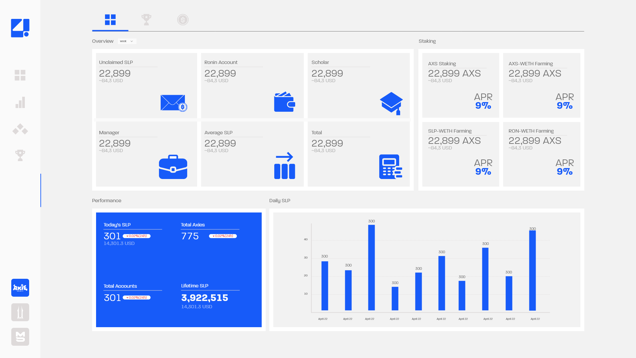Open the week period dropdown
This screenshot has height=358, width=636.
point(127,41)
